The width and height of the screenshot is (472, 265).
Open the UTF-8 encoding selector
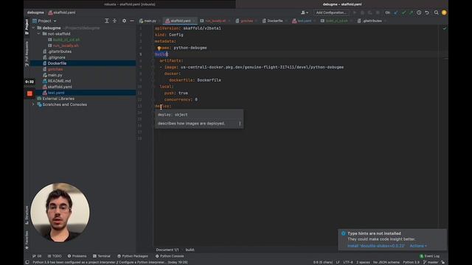347,262
